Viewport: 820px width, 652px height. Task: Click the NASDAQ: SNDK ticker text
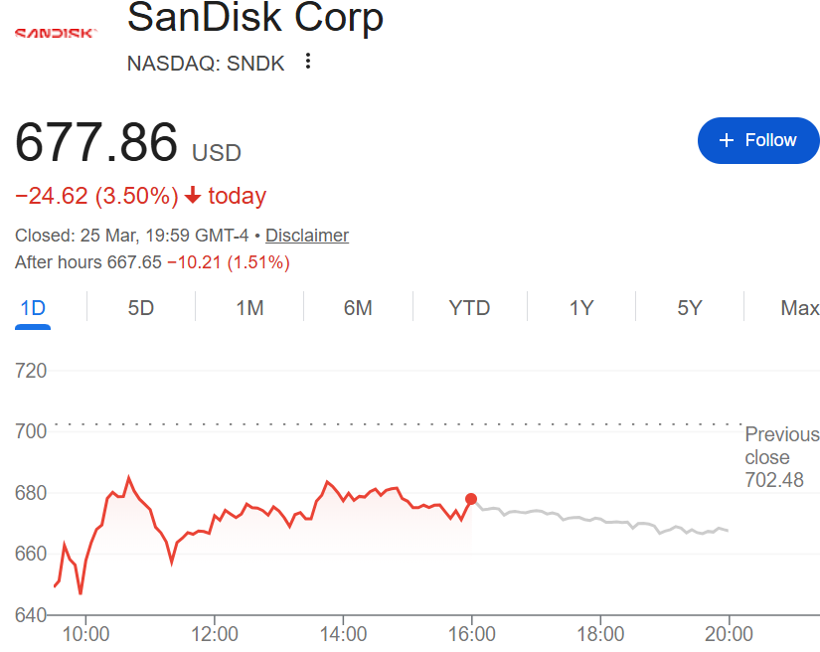click(206, 63)
